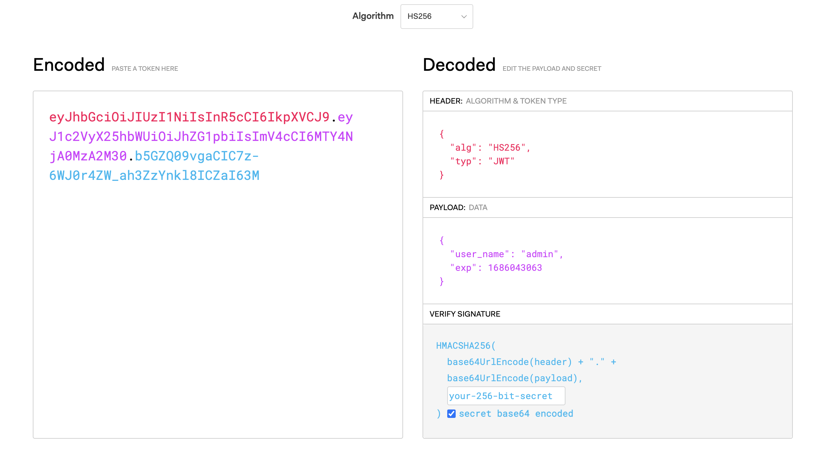Click the your-256-bit-secret input field

click(x=505, y=396)
